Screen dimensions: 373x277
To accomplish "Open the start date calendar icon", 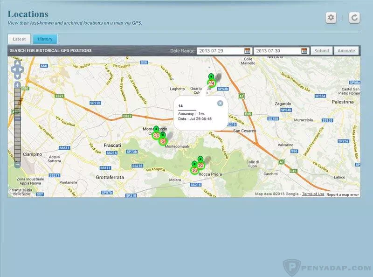I will 247,51.
